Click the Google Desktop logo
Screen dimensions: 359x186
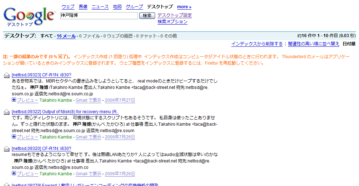[x=29, y=16]
